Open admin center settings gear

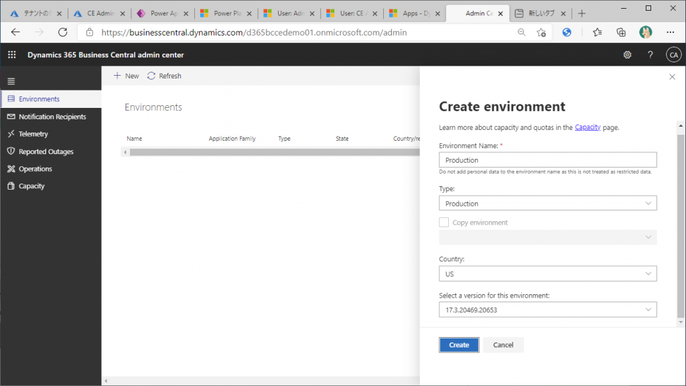click(627, 55)
